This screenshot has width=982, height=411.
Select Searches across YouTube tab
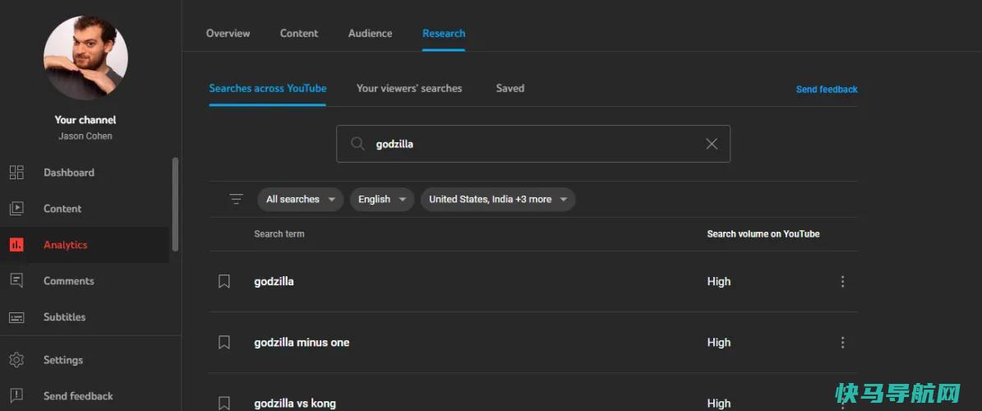267,88
